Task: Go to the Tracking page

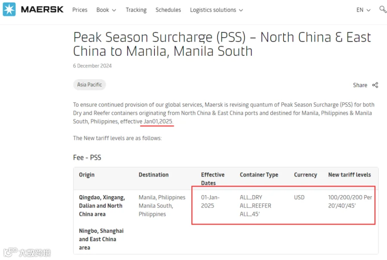Action: click(x=136, y=10)
